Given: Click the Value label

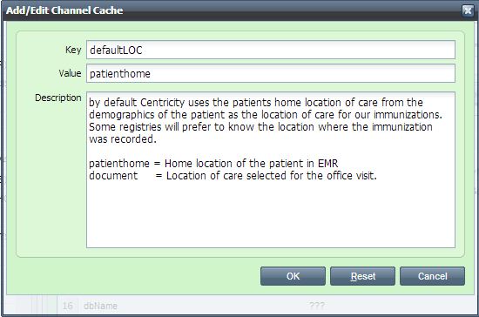Looking at the screenshot, I should click(x=70, y=73).
